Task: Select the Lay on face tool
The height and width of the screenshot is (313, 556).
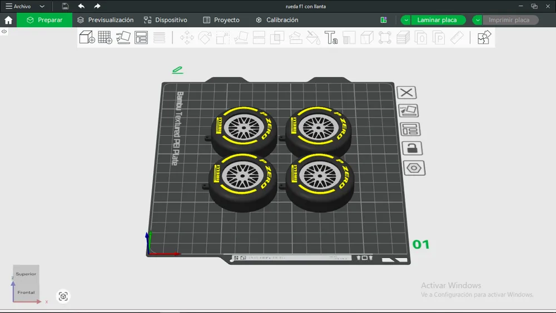Action: click(241, 38)
